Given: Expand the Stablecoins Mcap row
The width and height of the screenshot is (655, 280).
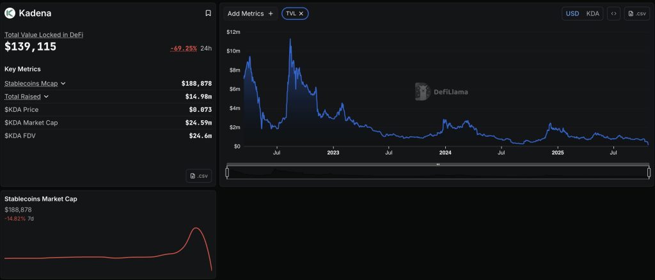Looking at the screenshot, I should pyautogui.click(x=63, y=84).
